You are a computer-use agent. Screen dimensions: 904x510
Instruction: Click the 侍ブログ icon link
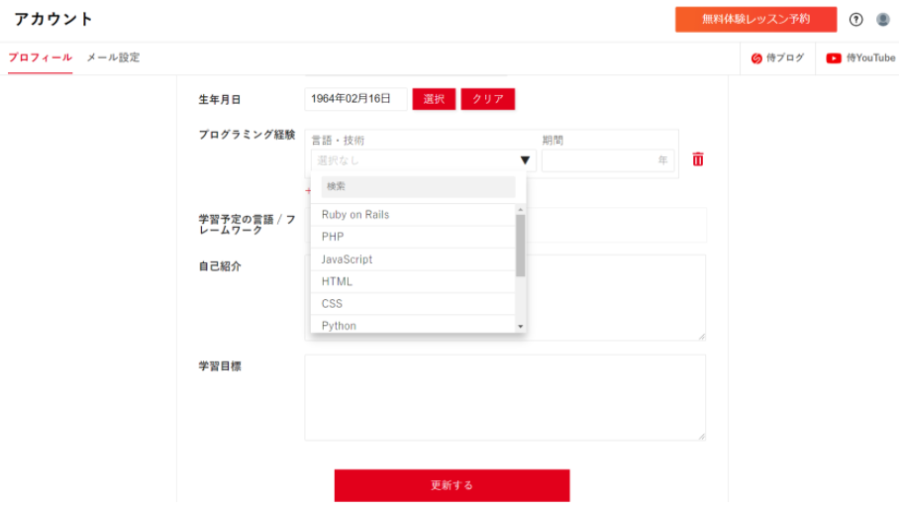(778, 58)
